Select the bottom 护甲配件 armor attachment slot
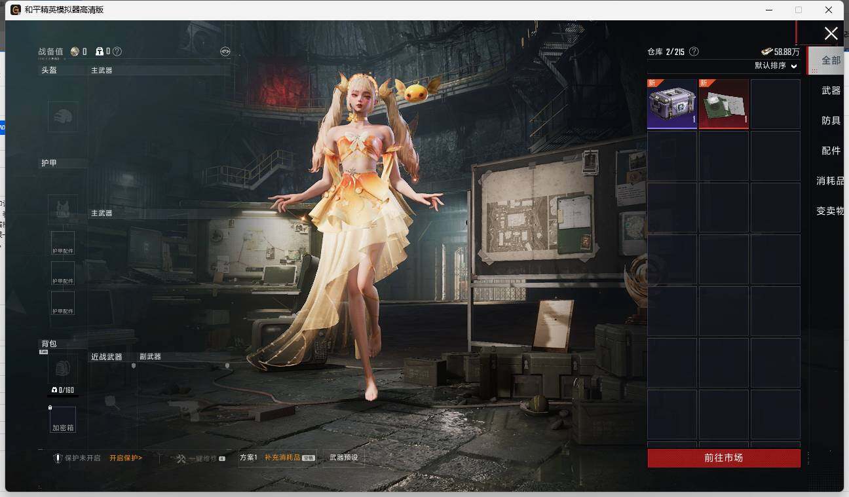The width and height of the screenshot is (849, 497). [63, 303]
